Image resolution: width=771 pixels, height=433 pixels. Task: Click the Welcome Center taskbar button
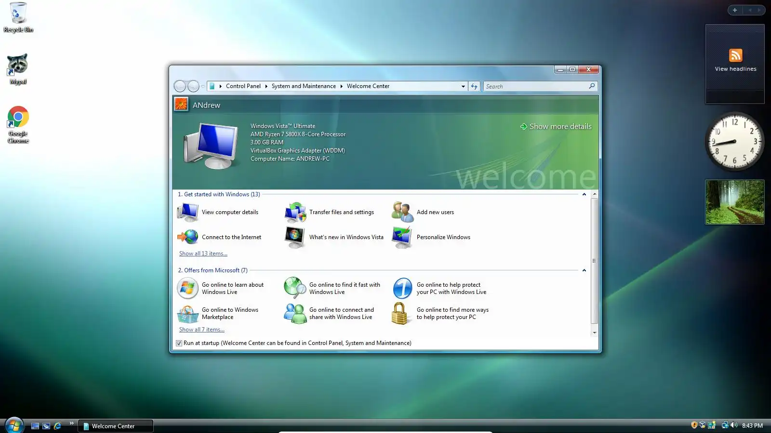pyautogui.click(x=116, y=426)
